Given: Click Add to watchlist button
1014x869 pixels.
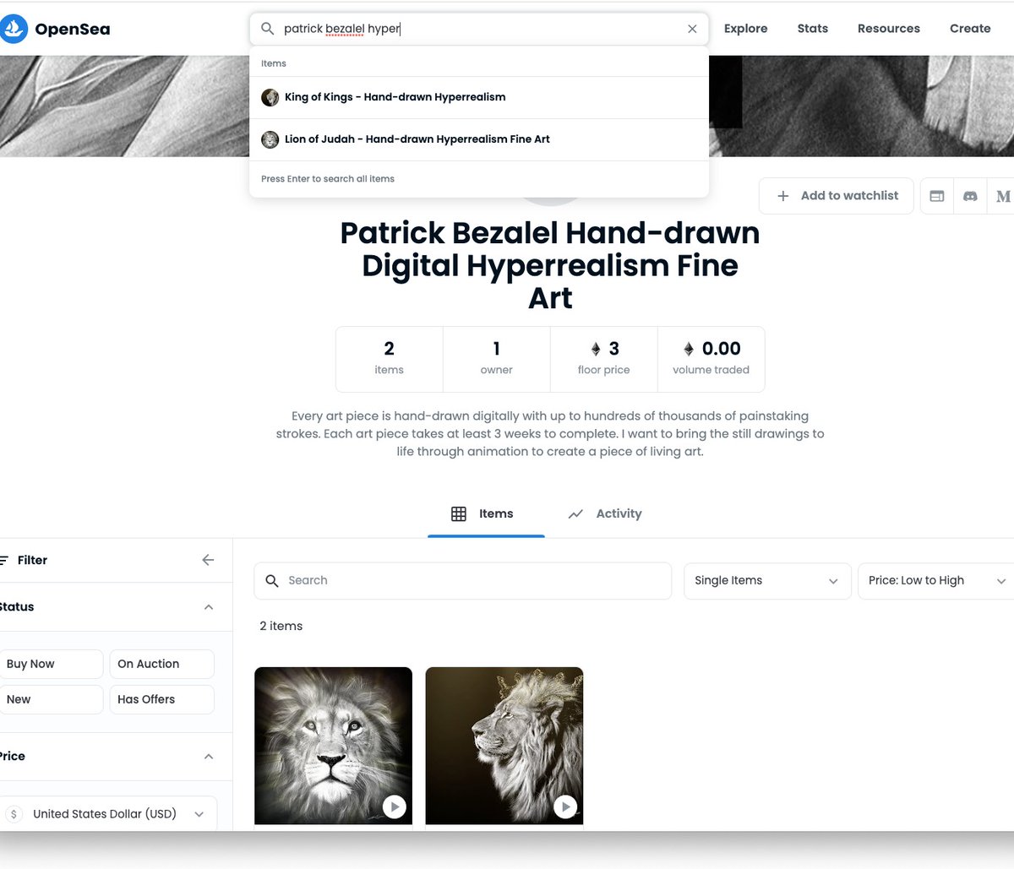Looking at the screenshot, I should pos(837,196).
